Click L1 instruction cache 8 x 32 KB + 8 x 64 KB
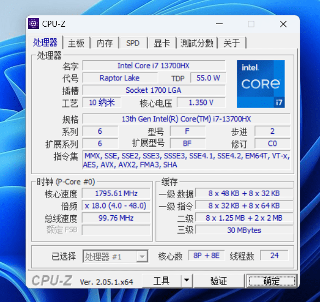The width and height of the screenshot is (320, 302). click(x=244, y=206)
